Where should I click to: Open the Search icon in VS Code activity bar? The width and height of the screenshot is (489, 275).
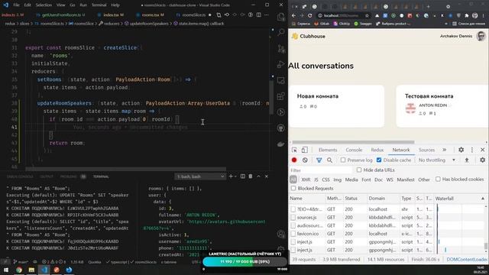click(x=281, y=32)
